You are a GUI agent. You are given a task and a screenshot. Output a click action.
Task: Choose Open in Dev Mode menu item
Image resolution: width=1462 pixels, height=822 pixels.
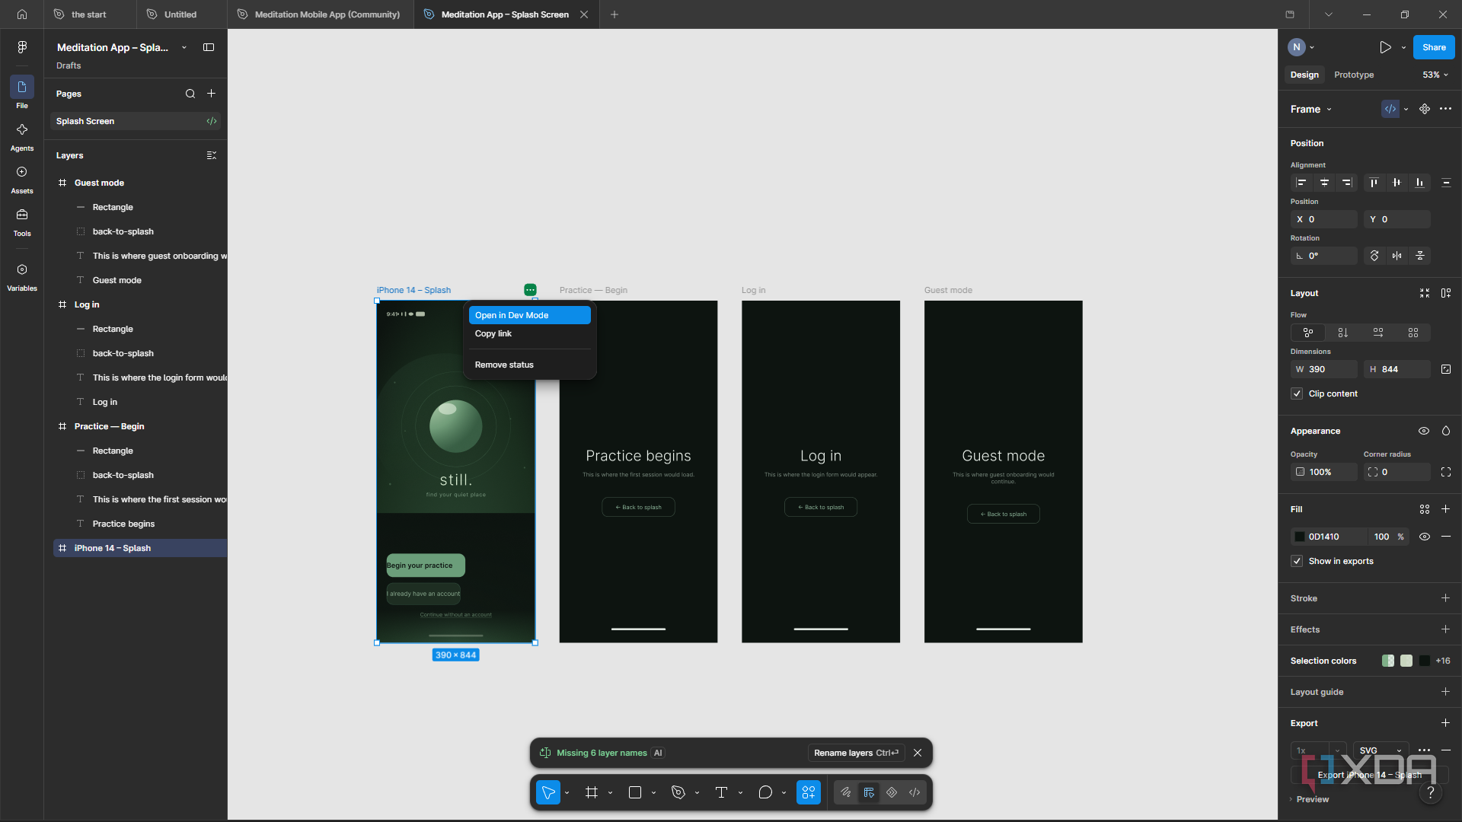529,315
